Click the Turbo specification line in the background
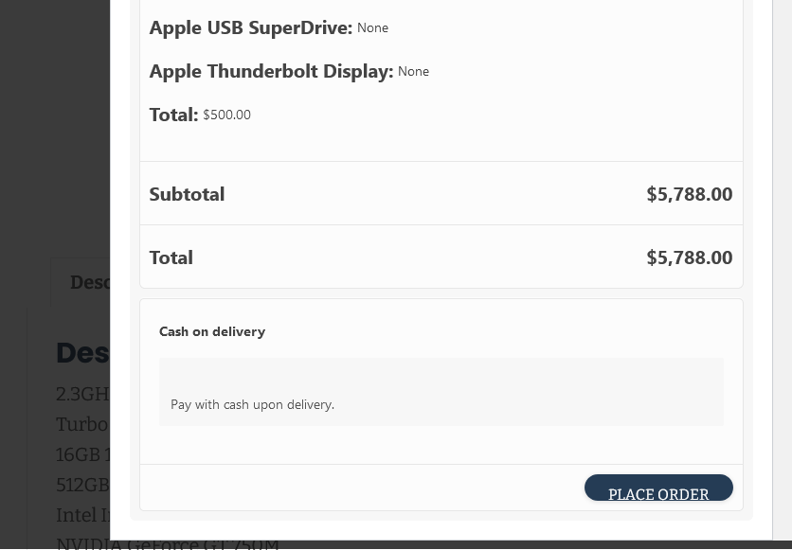The width and height of the screenshot is (792, 550). 82,424
